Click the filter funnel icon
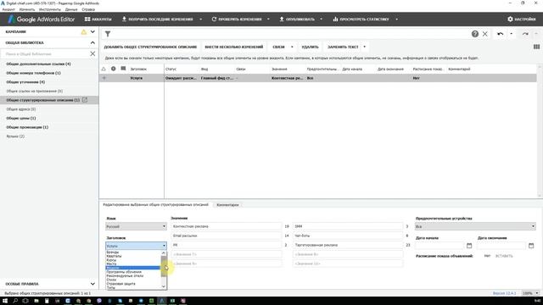 pos(108,34)
